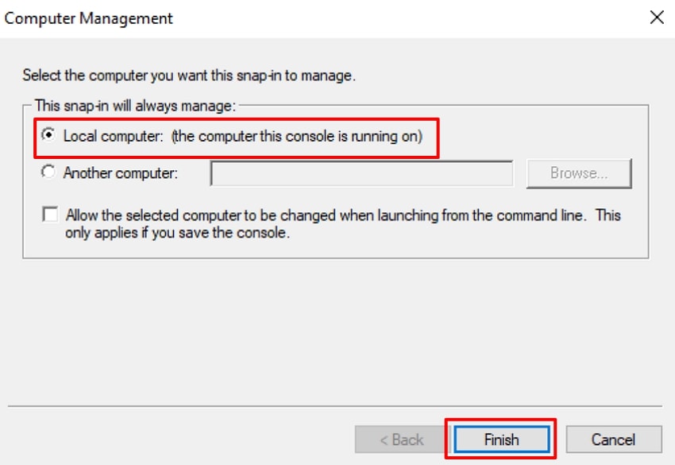Cancel the snap-in wizard
The image size is (675, 465).
click(613, 439)
